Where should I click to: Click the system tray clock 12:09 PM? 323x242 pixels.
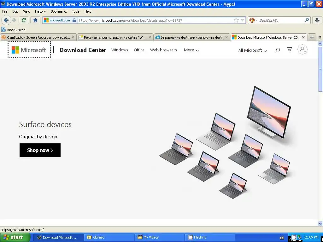tap(311, 237)
